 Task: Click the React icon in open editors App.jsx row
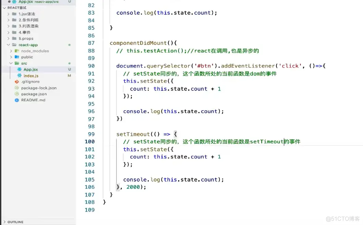click(14, 2)
